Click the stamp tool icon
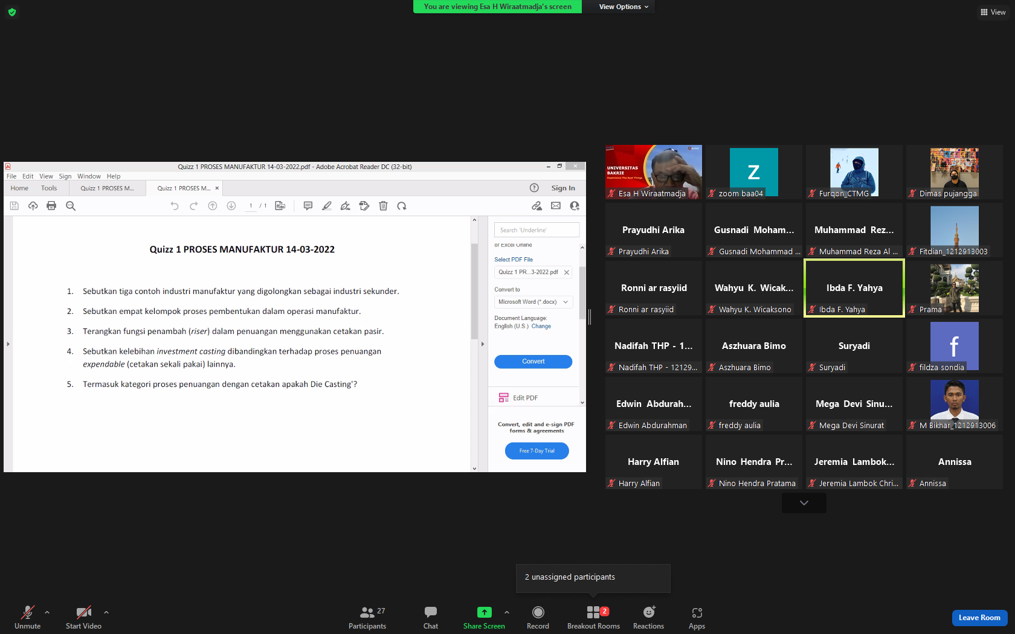Screen dimensions: 1015x634 (364, 206)
